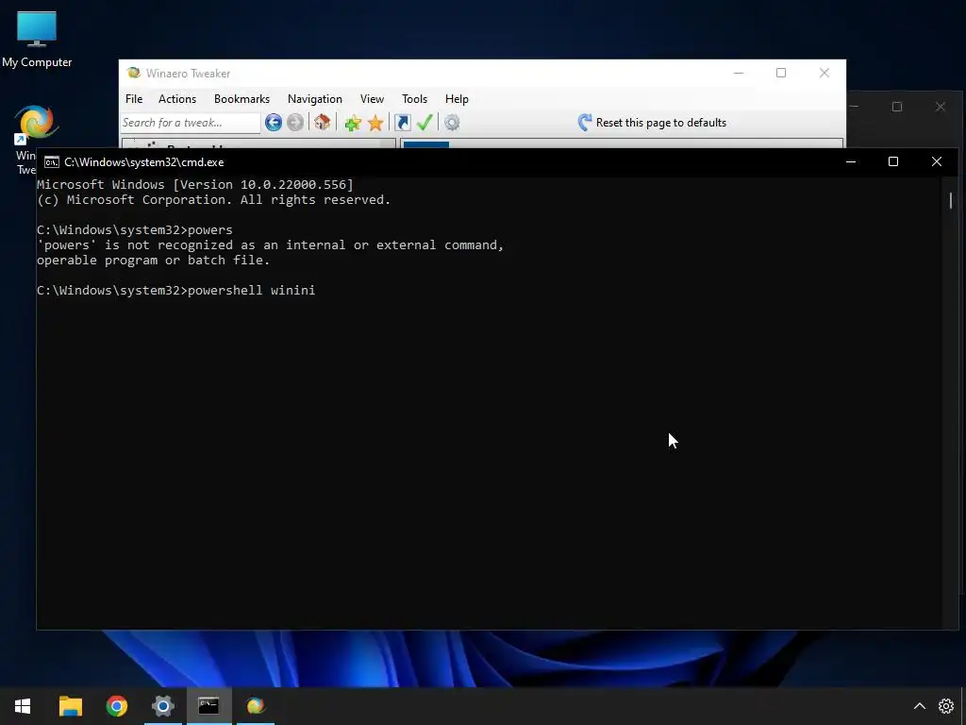The width and height of the screenshot is (966, 725).
Task: Open the Winaero Tweaker home page icon
Action: [323, 123]
